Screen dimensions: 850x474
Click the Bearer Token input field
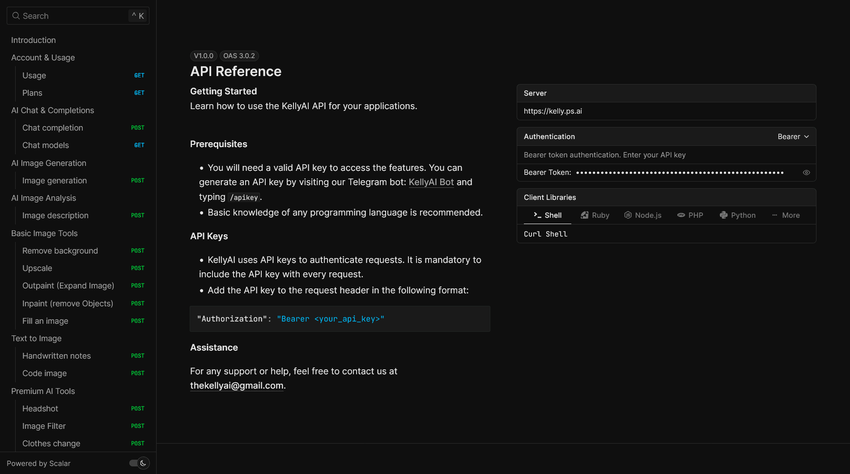(680, 173)
